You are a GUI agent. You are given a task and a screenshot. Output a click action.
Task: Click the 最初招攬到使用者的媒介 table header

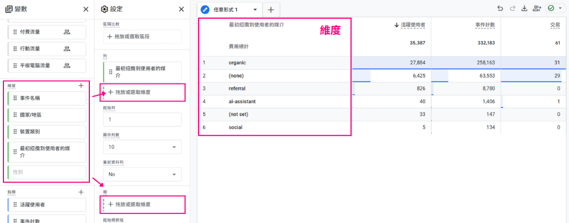(256, 25)
